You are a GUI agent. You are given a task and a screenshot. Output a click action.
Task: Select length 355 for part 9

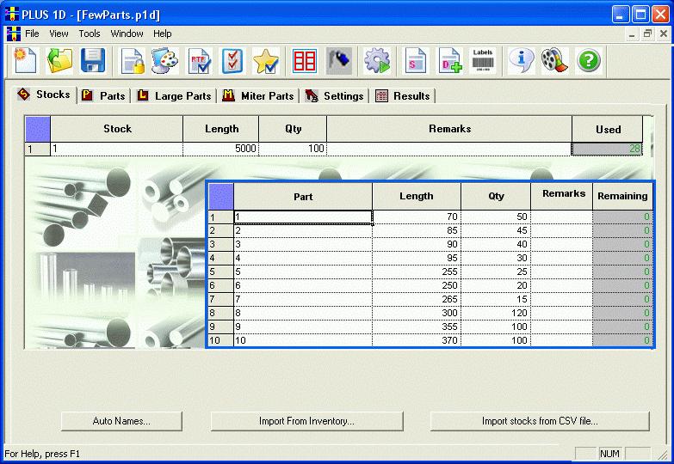(x=417, y=327)
